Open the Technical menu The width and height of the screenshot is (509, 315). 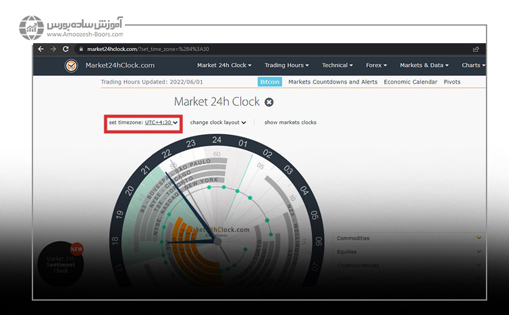337,65
